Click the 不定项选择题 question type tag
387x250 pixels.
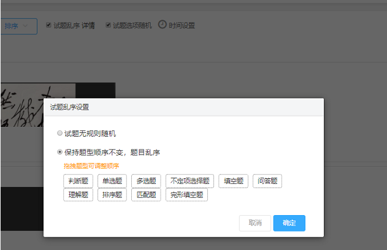[x=190, y=181]
